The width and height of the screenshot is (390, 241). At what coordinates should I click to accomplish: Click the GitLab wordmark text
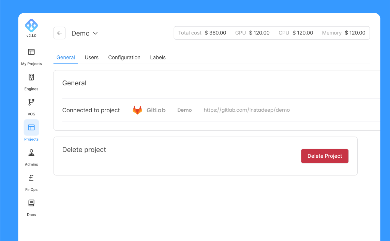pos(156,110)
